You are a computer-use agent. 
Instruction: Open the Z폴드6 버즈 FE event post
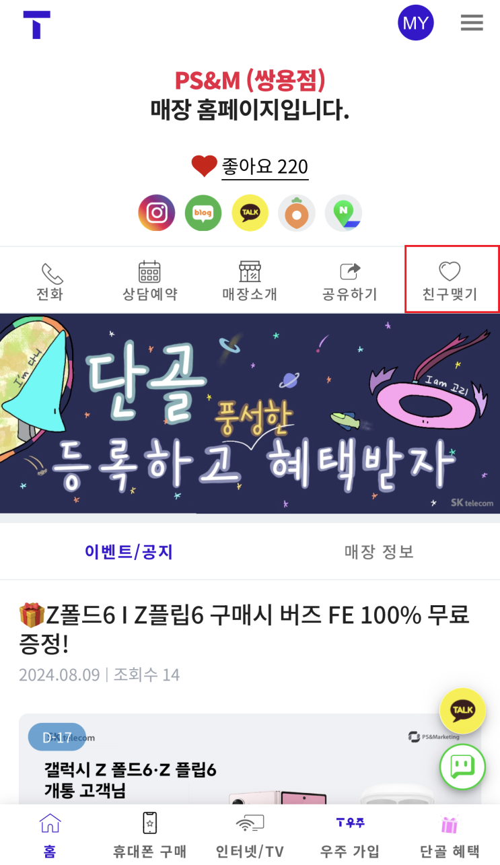[244, 629]
